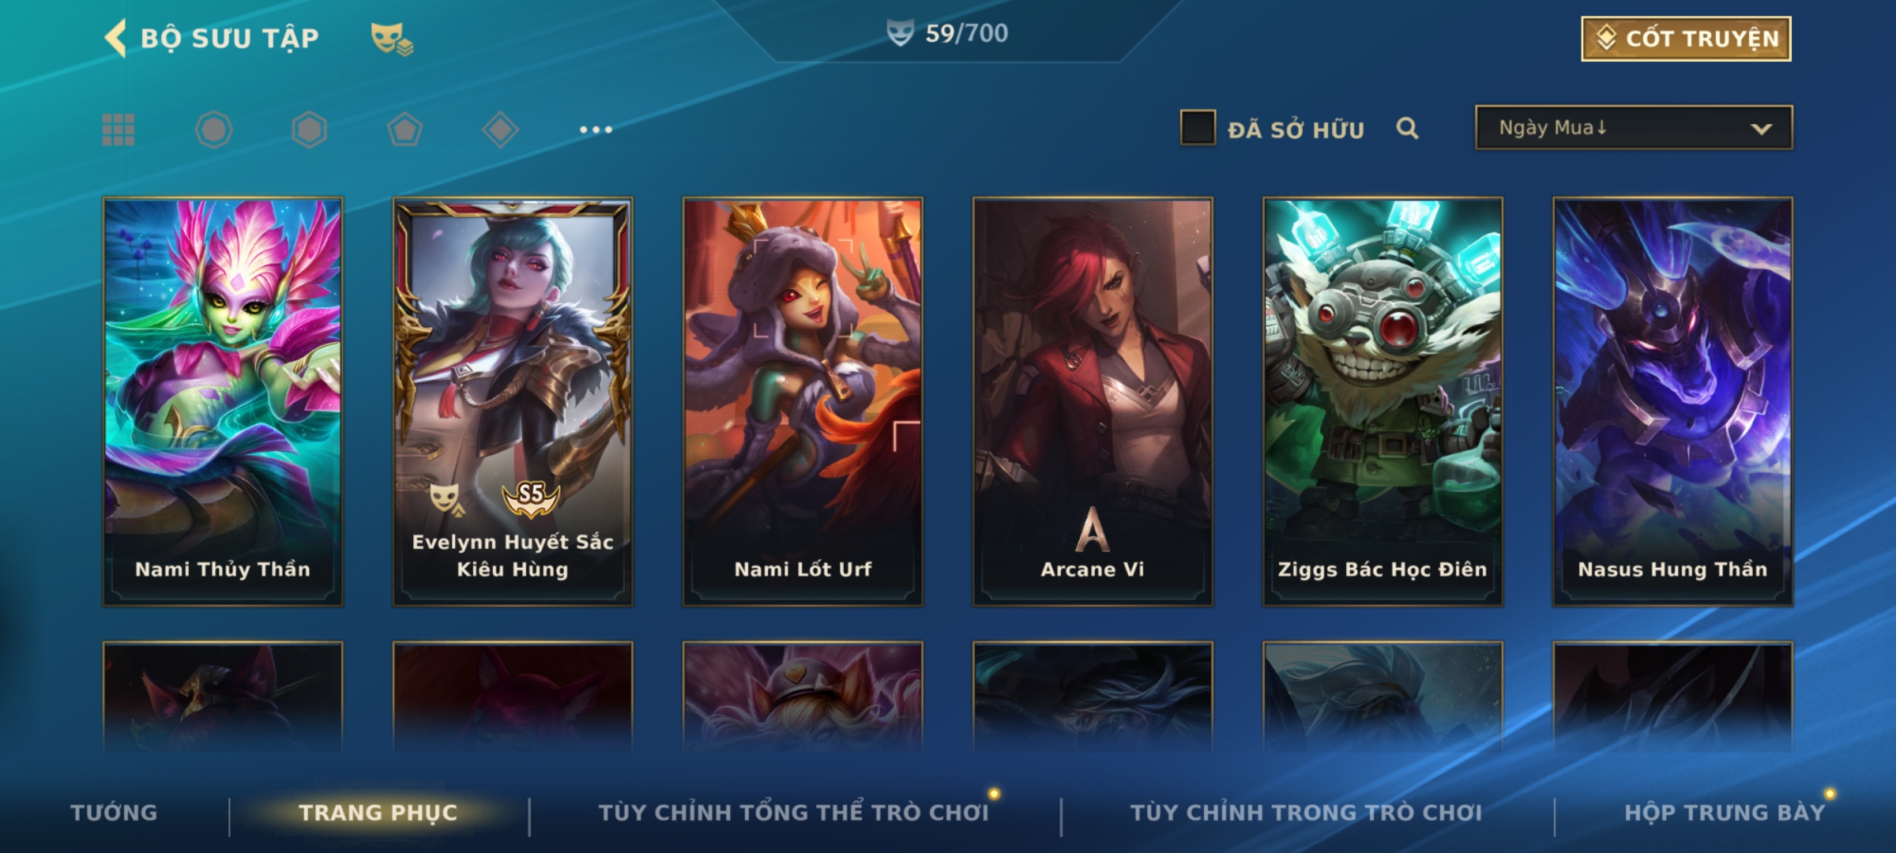The height and width of the screenshot is (853, 1896).
Task: Go to the Hộp Trưng Bày tab
Action: click(x=1725, y=813)
